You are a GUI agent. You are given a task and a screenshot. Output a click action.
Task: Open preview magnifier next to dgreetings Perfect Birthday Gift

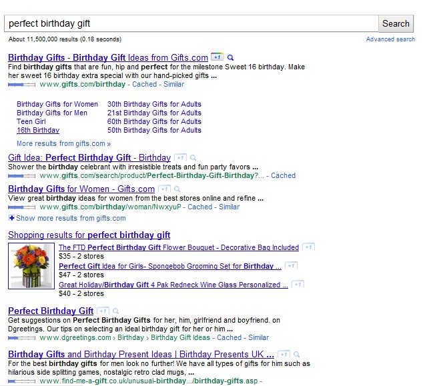[115, 311]
